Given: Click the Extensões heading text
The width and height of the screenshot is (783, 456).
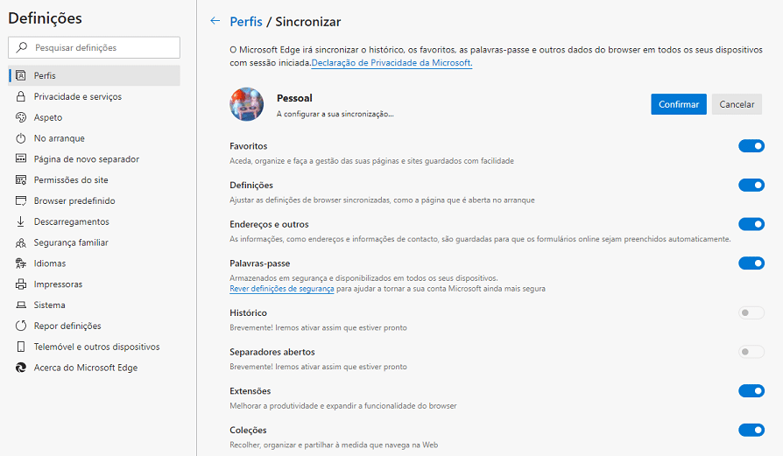Looking at the screenshot, I should click(x=250, y=391).
